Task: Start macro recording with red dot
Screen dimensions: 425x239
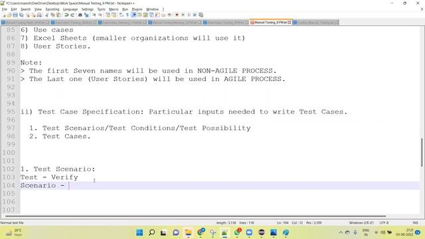Action: (x=177, y=15)
